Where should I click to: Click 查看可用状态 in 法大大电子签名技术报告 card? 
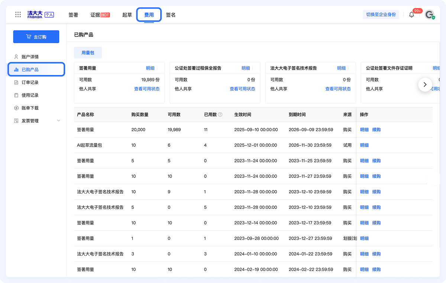(x=338, y=89)
